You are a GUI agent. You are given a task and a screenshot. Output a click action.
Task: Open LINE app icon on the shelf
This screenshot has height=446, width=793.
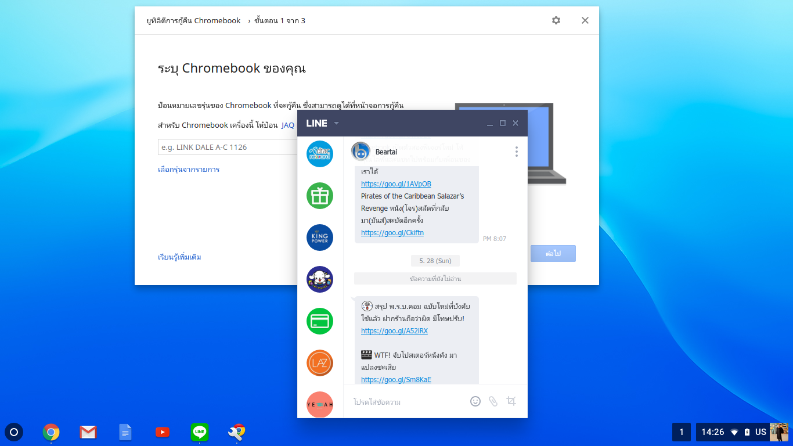pyautogui.click(x=200, y=432)
